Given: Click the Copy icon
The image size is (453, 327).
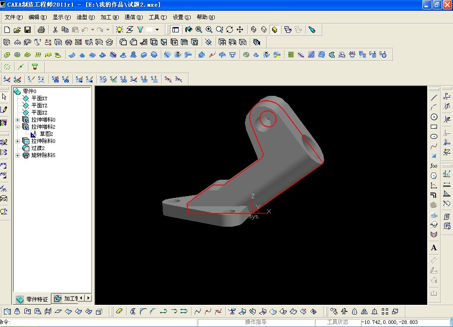Looking at the screenshot, I should tap(65, 30).
